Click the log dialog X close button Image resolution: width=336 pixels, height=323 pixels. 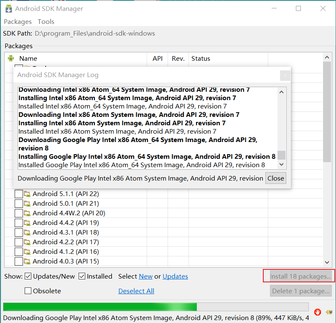pyautogui.click(x=285, y=75)
